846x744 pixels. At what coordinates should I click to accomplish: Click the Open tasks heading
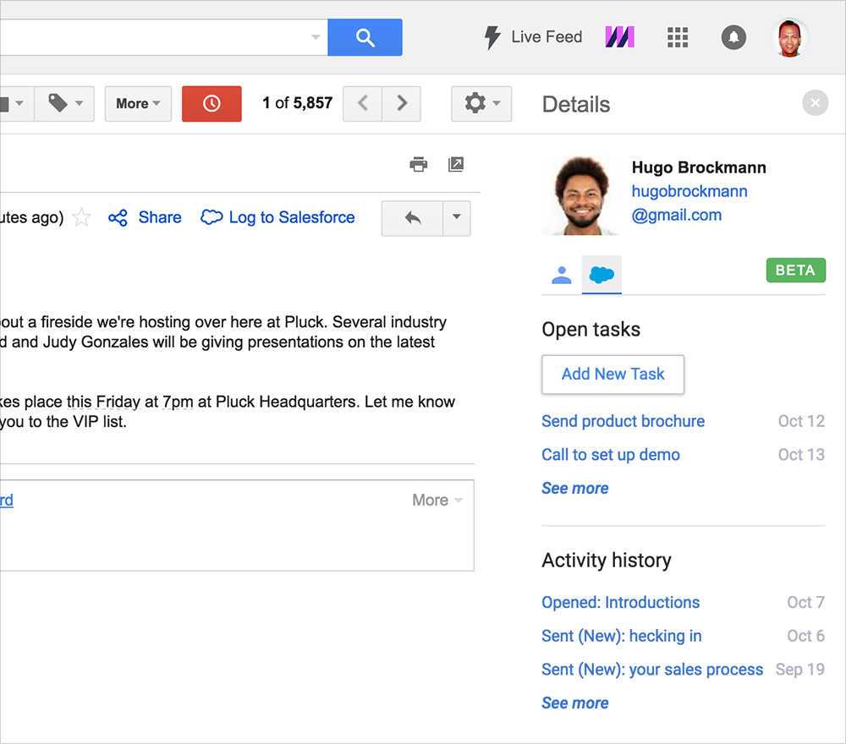click(591, 330)
